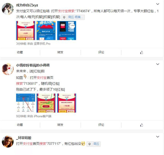Click 支付宝搜索 link in first post

pos(66,11)
